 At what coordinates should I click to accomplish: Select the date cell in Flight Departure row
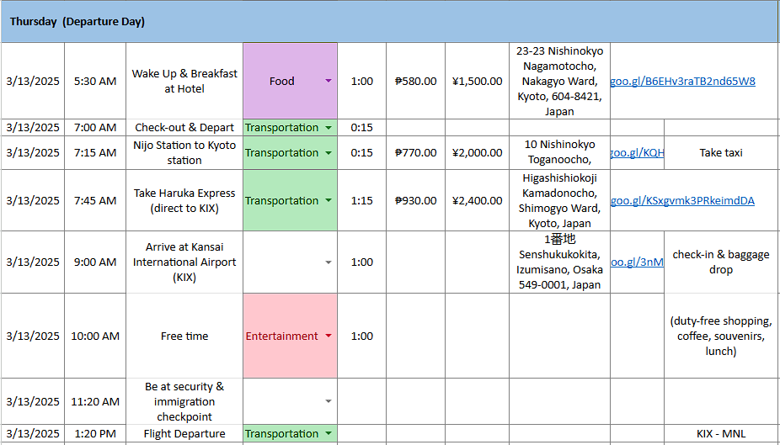(x=33, y=433)
